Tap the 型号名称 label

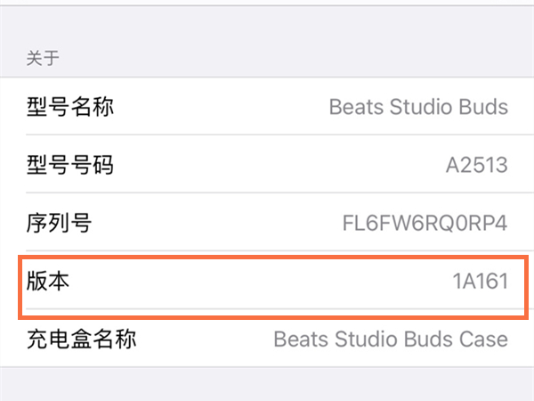(70, 108)
